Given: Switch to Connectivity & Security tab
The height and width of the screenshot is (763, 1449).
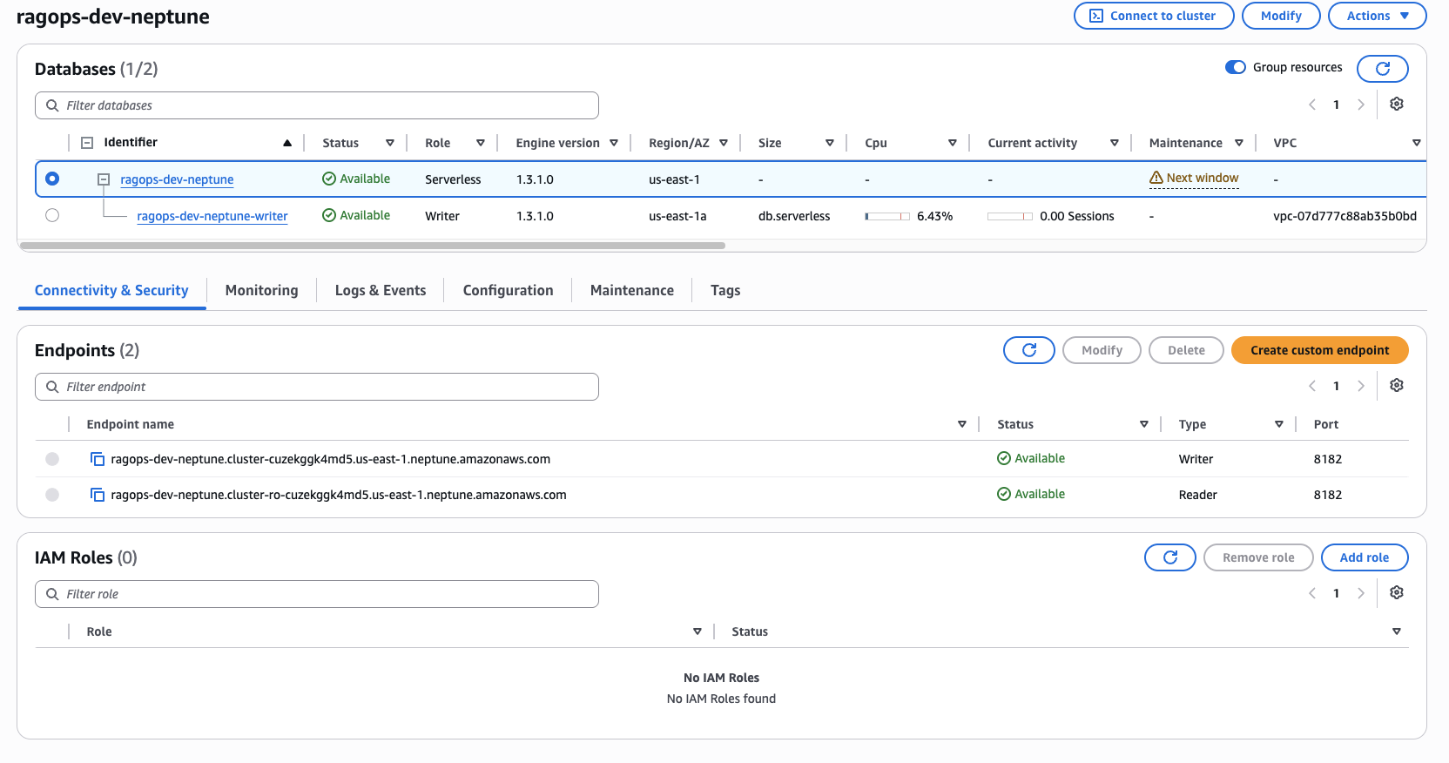Looking at the screenshot, I should coord(111,291).
